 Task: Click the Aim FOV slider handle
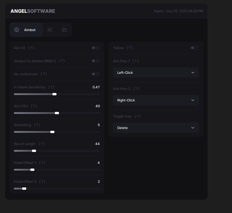[x=57, y=113]
